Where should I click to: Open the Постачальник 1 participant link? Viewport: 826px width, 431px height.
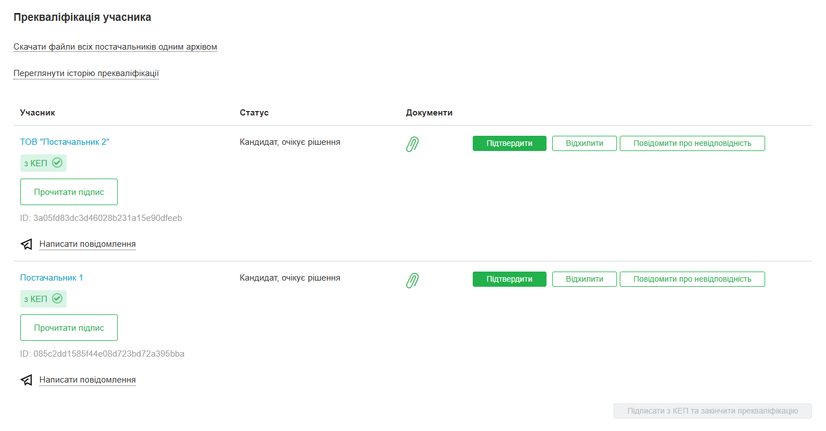52,278
